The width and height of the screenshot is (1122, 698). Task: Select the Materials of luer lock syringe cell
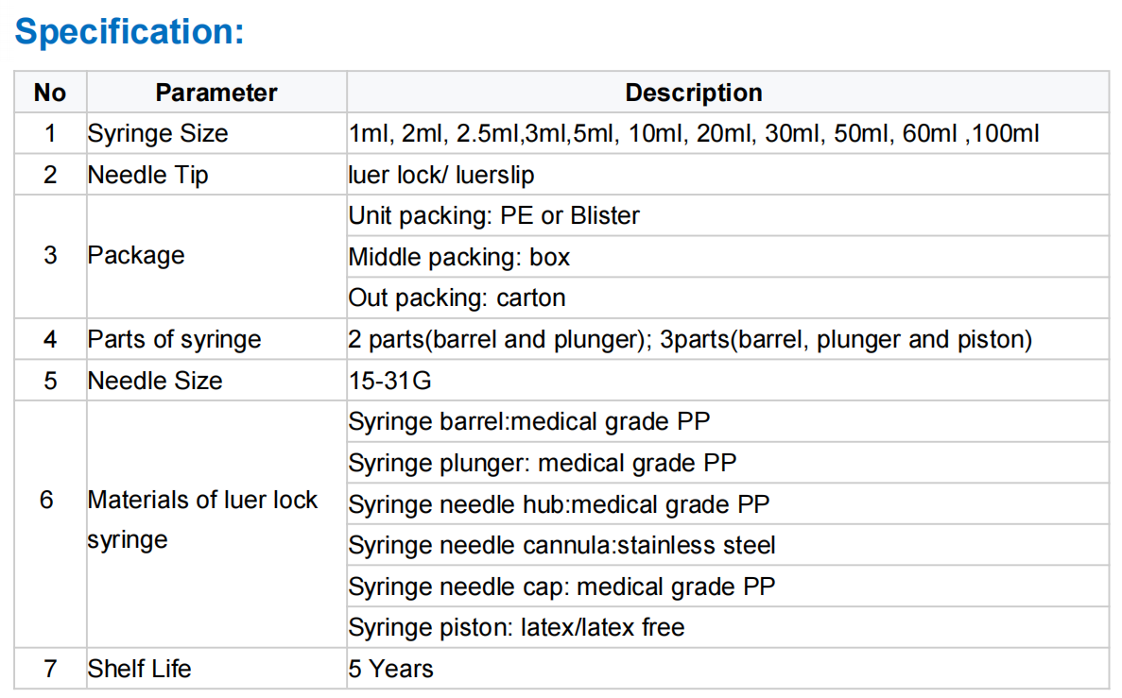pyautogui.click(x=216, y=524)
